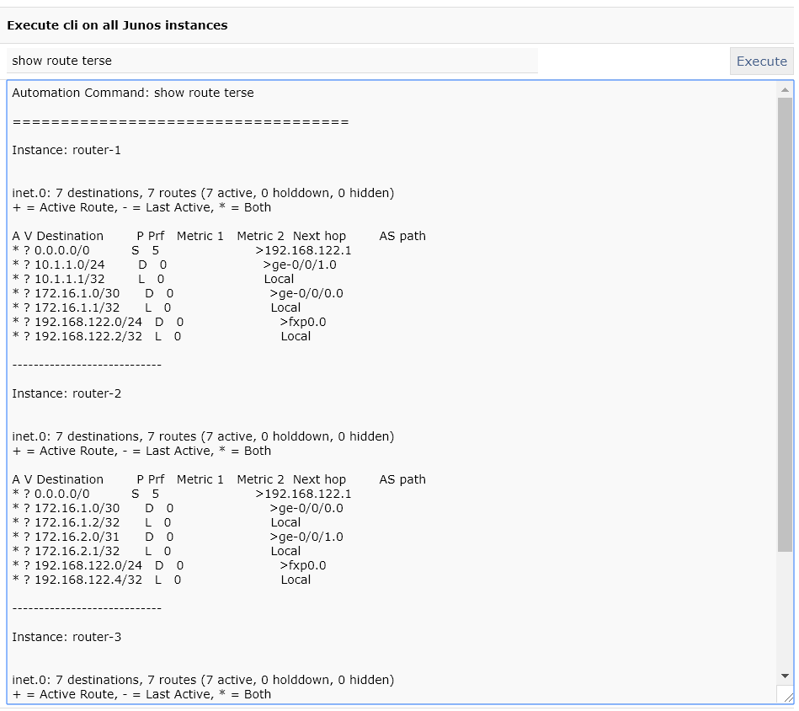
Task: Click the router-1 route entry 10.1.1.0/24
Action: pyautogui.click(x=69, y=265)
